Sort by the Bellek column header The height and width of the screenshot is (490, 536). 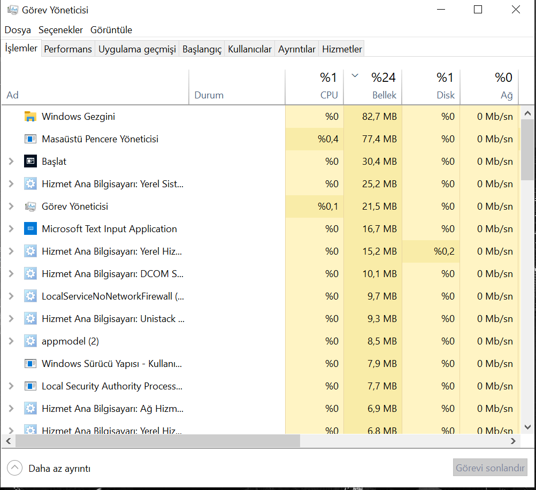pos(373,87)
